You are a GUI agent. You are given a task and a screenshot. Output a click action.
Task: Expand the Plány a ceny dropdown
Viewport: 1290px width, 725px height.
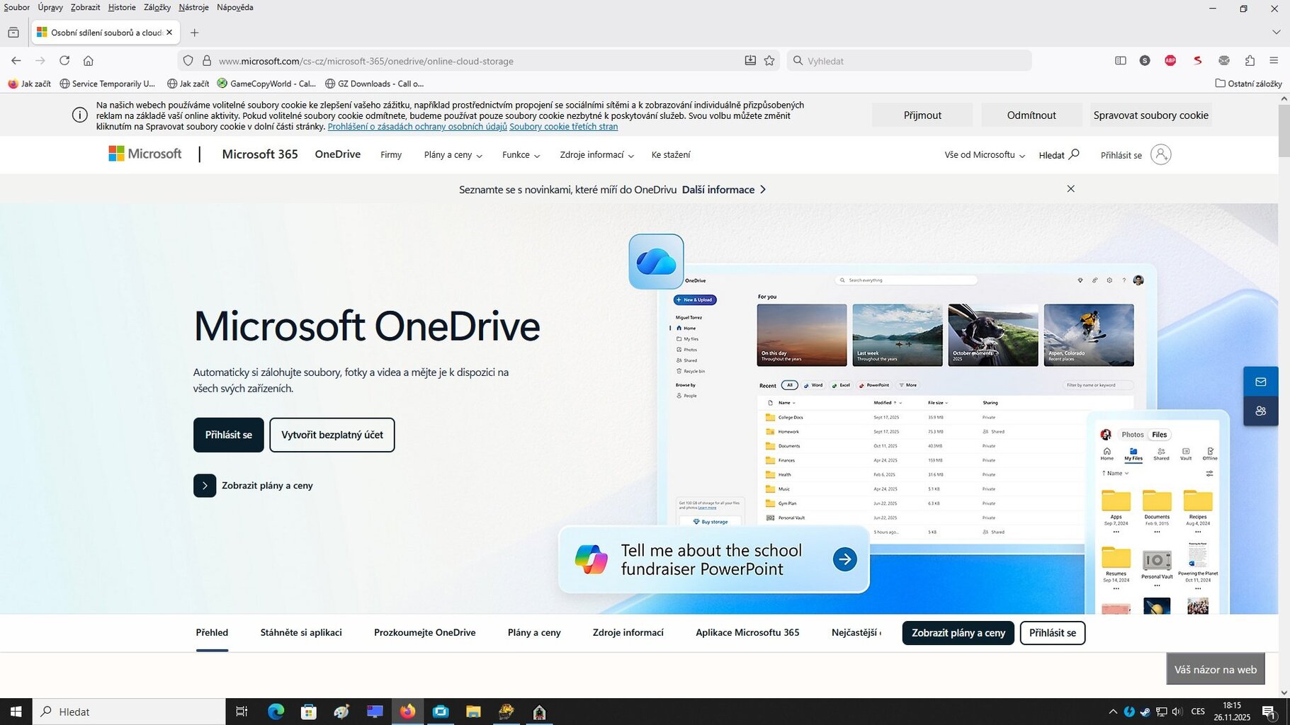[x=453, y=155]
